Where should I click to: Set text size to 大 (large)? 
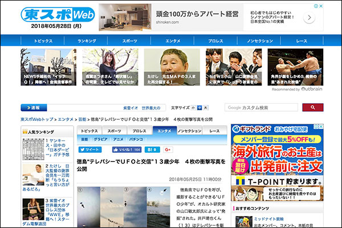click(x=206, y=107)
